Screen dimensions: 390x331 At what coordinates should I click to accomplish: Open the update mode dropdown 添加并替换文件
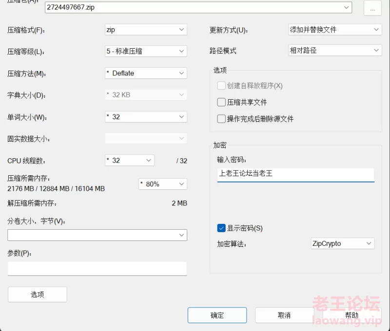coord(335,30)
